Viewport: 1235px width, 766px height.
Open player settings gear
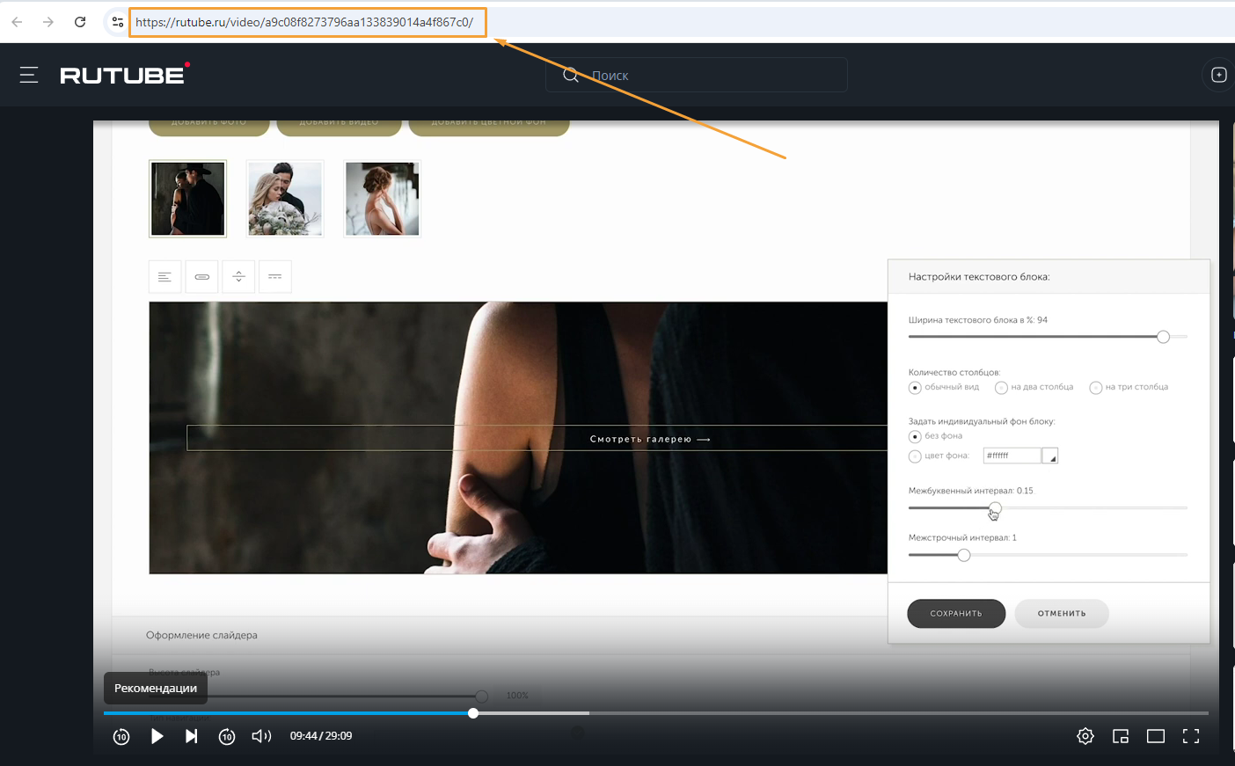(1085, 736)
